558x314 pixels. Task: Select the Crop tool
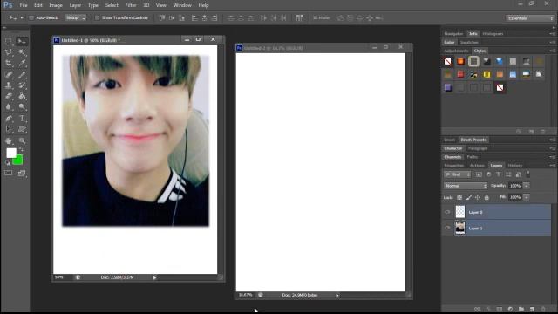tap(8, 64)
